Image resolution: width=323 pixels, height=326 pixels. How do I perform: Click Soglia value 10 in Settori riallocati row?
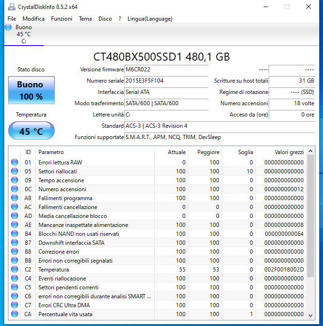pyautogui.click(x=250, y=171)
